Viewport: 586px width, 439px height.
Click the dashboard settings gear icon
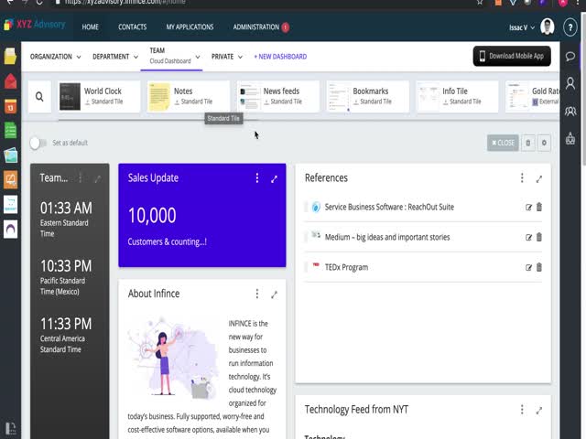click(544, 143)
